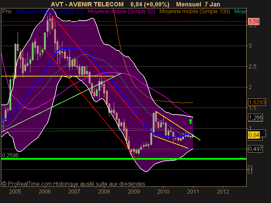The width and height of the screenshot is (271, 203).
Task: Click the '2008' label on the time axis
Action: [x=104, y=191]
